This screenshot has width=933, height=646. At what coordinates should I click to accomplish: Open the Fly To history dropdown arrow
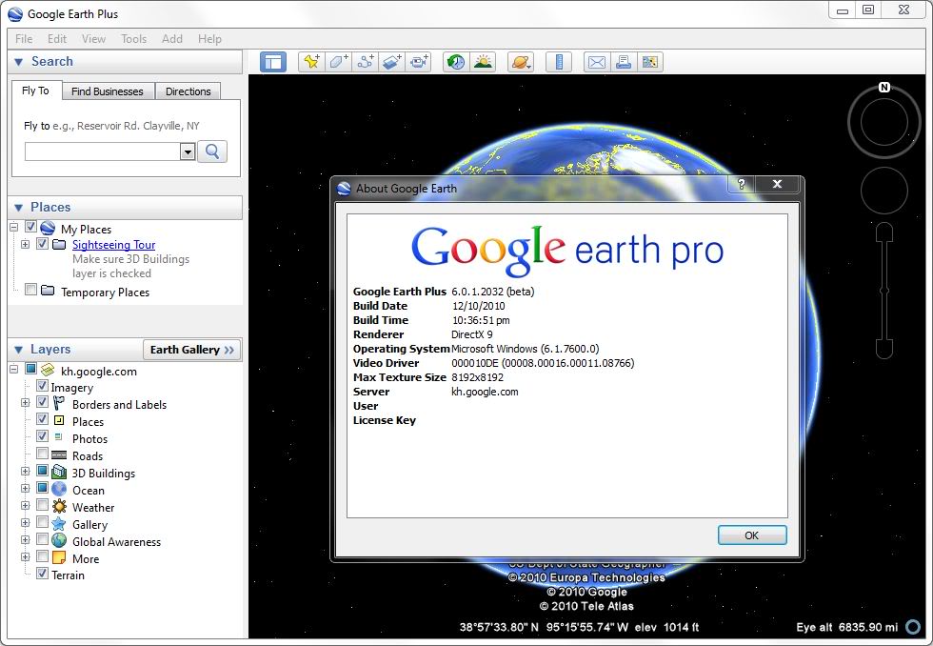(189, 151)
